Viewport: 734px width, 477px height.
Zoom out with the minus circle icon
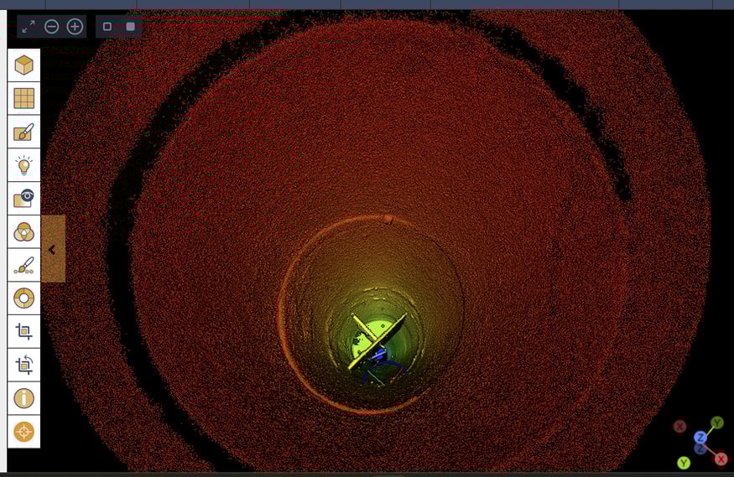click(x=51, y=27)
